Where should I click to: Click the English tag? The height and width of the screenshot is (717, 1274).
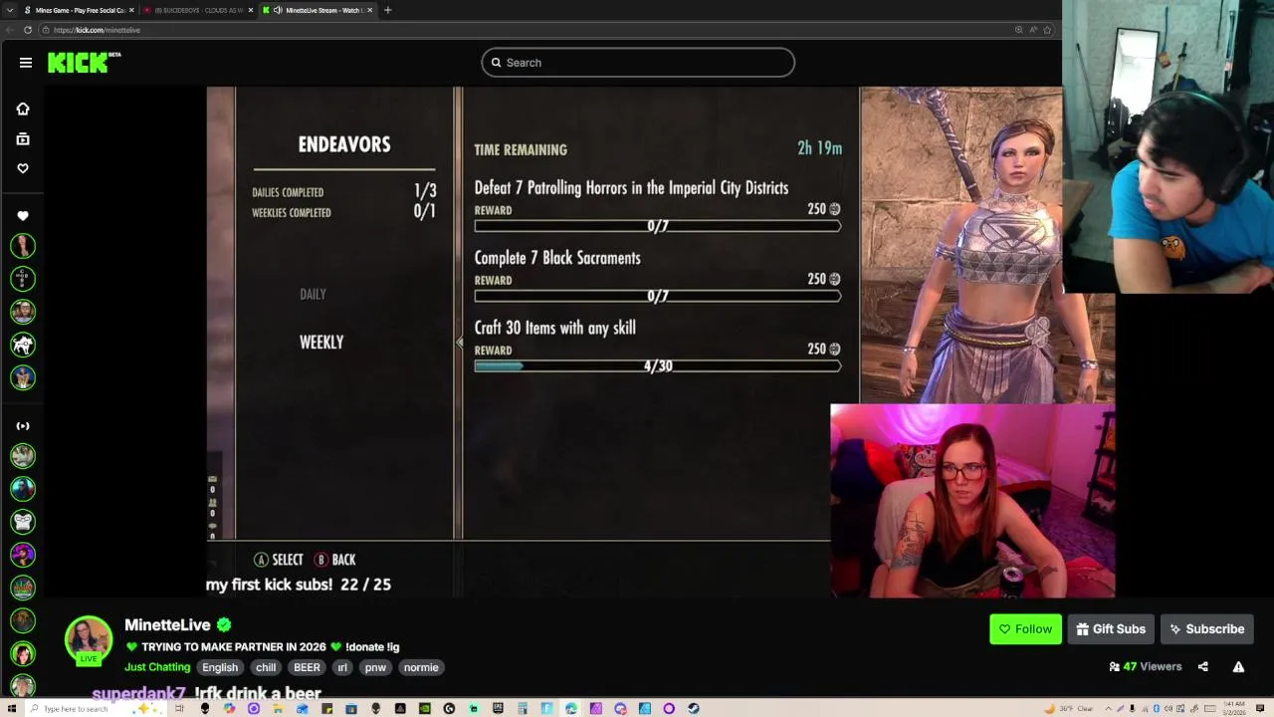tap(220, 667)
